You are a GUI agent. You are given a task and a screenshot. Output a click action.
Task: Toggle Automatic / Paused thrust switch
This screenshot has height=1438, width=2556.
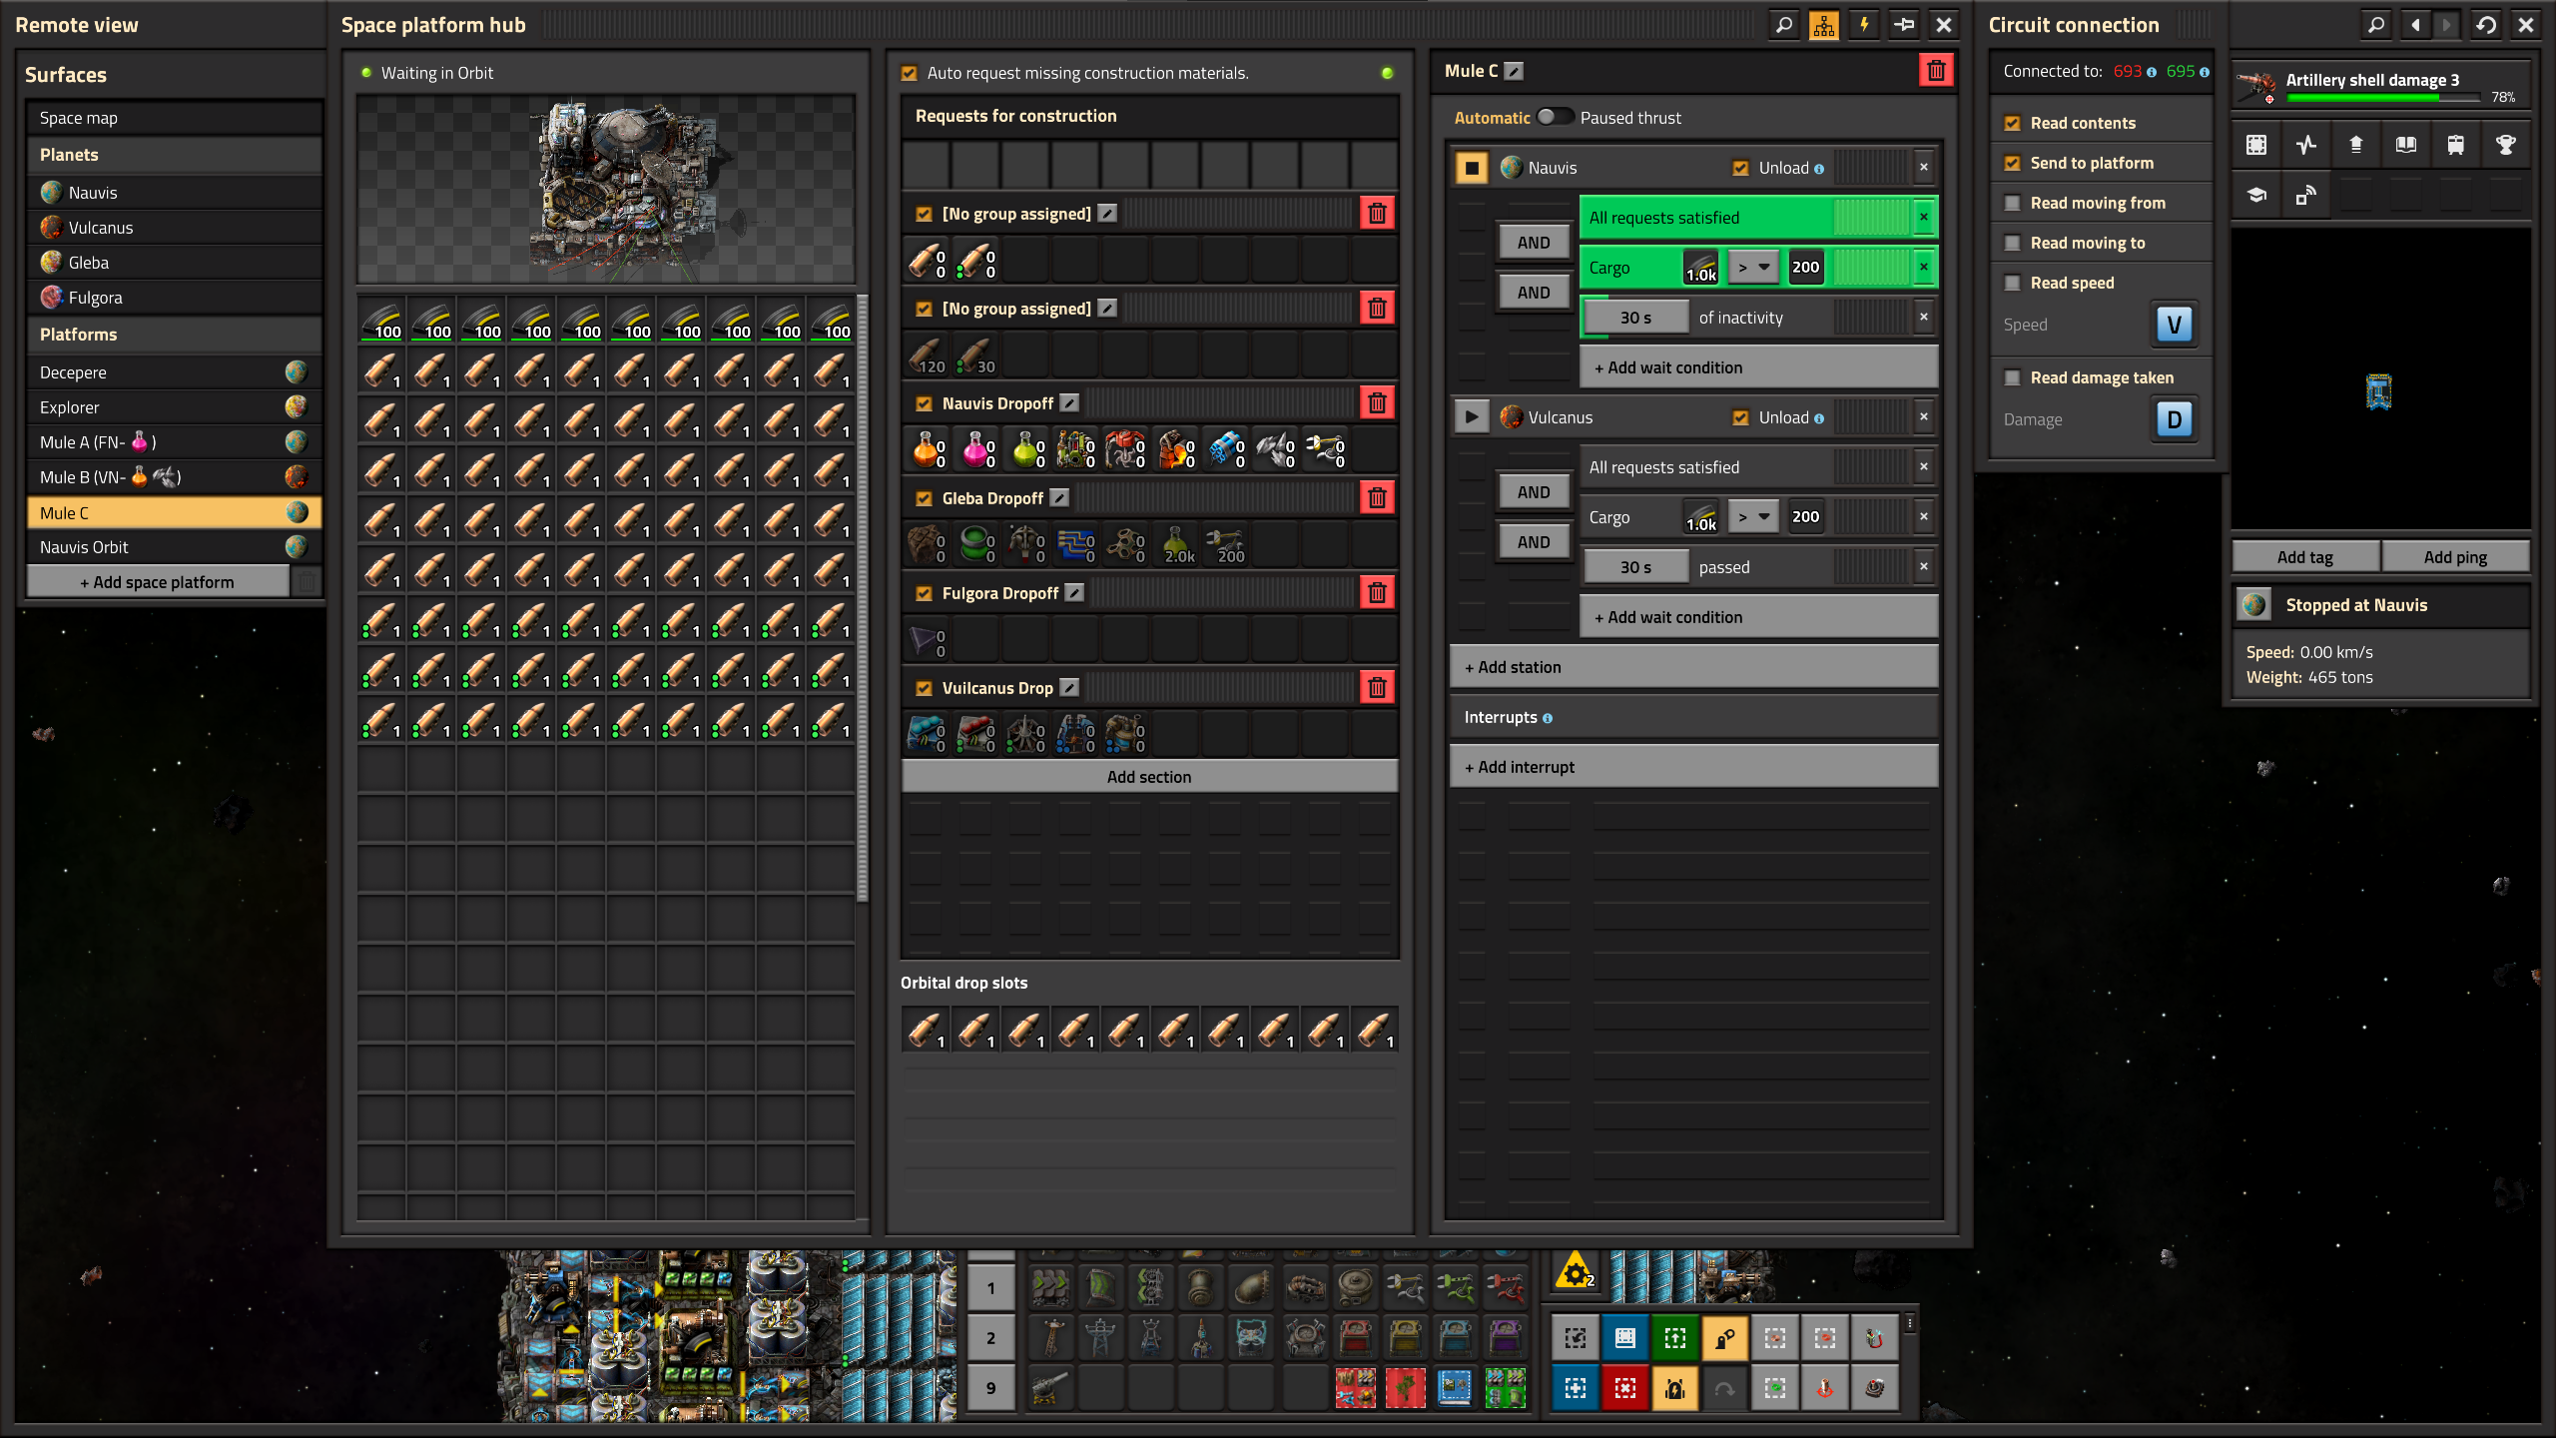(x=1555, y=118)
